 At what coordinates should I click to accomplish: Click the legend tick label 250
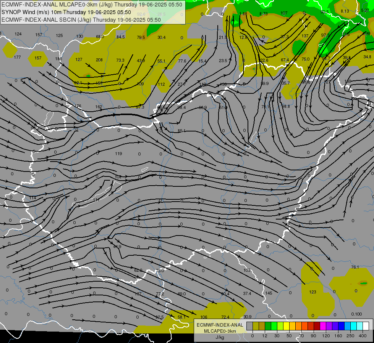(350, 336)
